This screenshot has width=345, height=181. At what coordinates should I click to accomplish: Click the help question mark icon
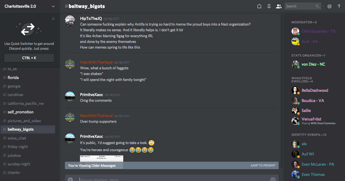[339, 6]
